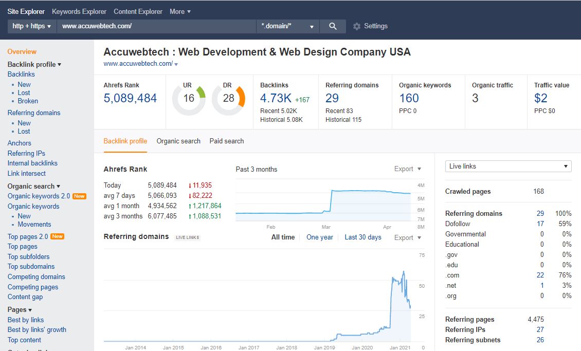Open Site Explorer in the top menu
Viewport: 581px width, 351px height.
pos(26,11)
